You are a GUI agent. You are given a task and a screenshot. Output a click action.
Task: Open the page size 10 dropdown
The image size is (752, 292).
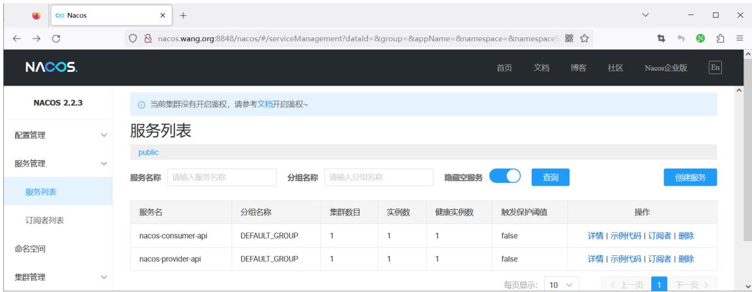pyautogui.click(x=562, y=285)
